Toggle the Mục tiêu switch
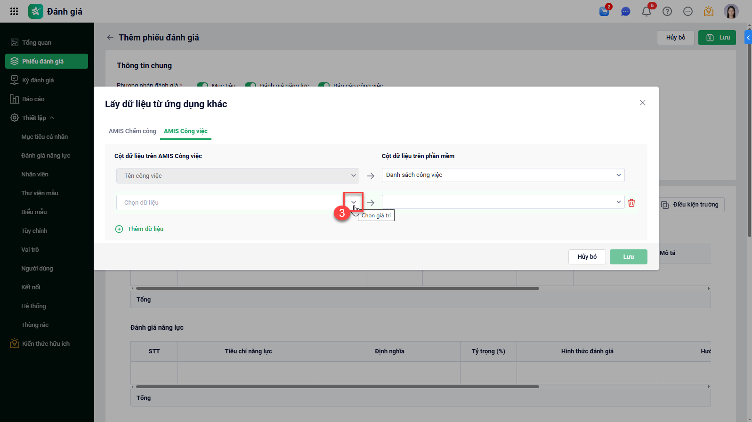Screen dimensions: 752x422 click(202, 86)
